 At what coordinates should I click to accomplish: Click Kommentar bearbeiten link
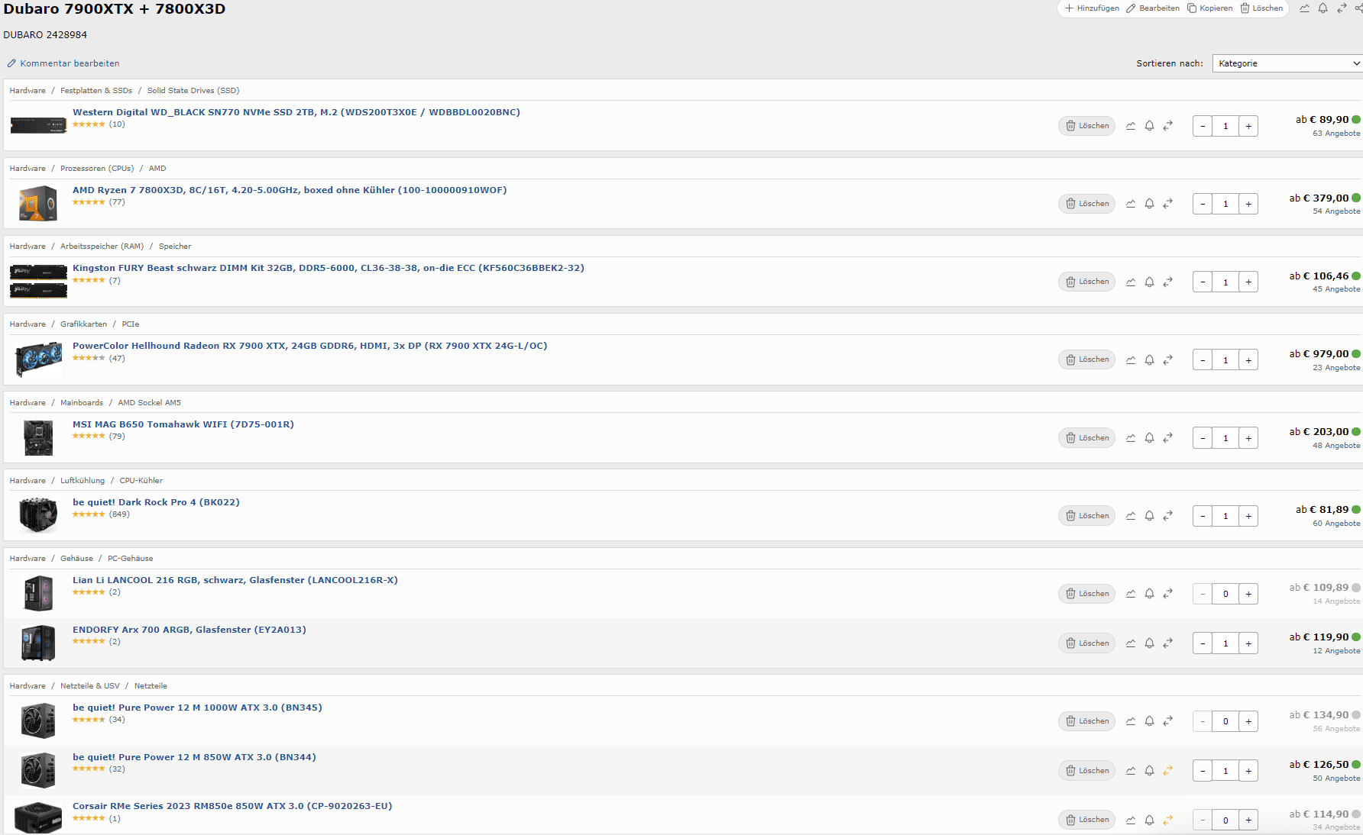point(63,63)
